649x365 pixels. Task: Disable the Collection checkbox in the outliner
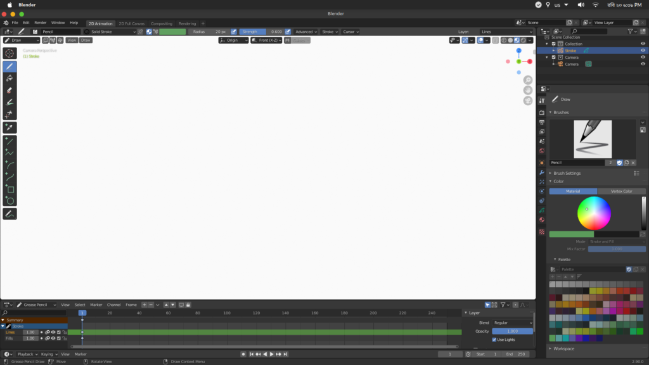click(553, 44)
